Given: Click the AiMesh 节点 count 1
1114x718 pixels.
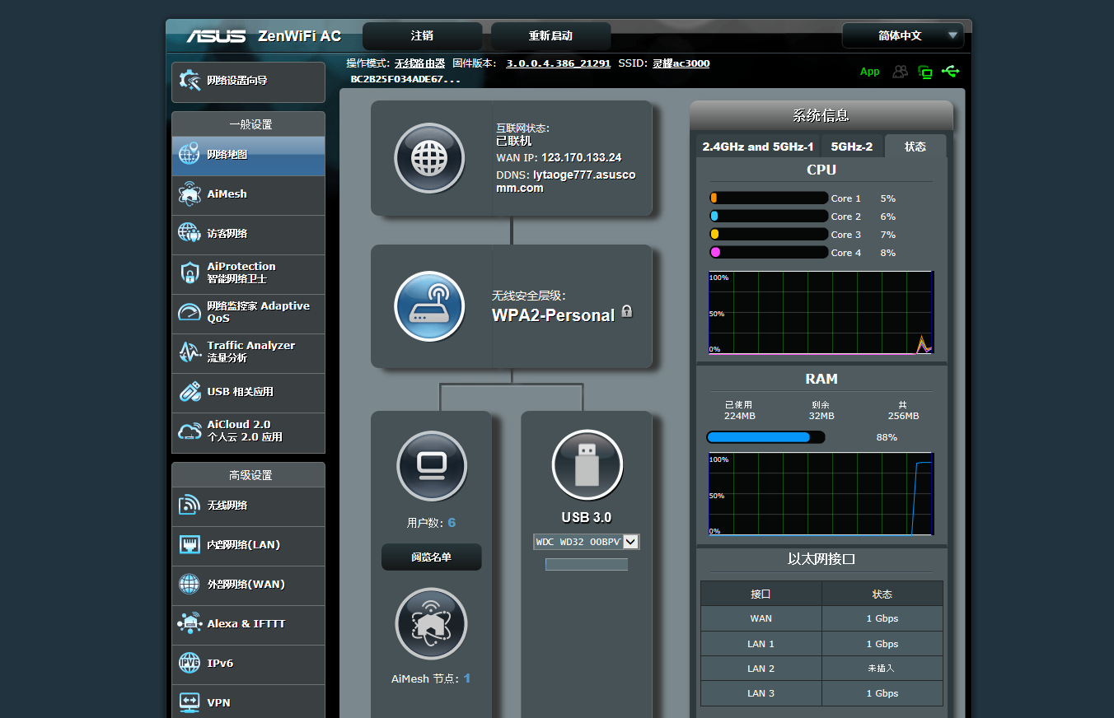Looking at the screenshot, I should point(467,678).
